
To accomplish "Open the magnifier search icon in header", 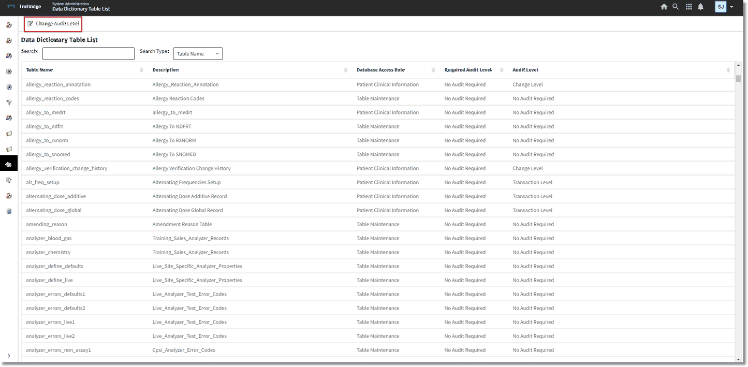I will (x=676, y=7).
